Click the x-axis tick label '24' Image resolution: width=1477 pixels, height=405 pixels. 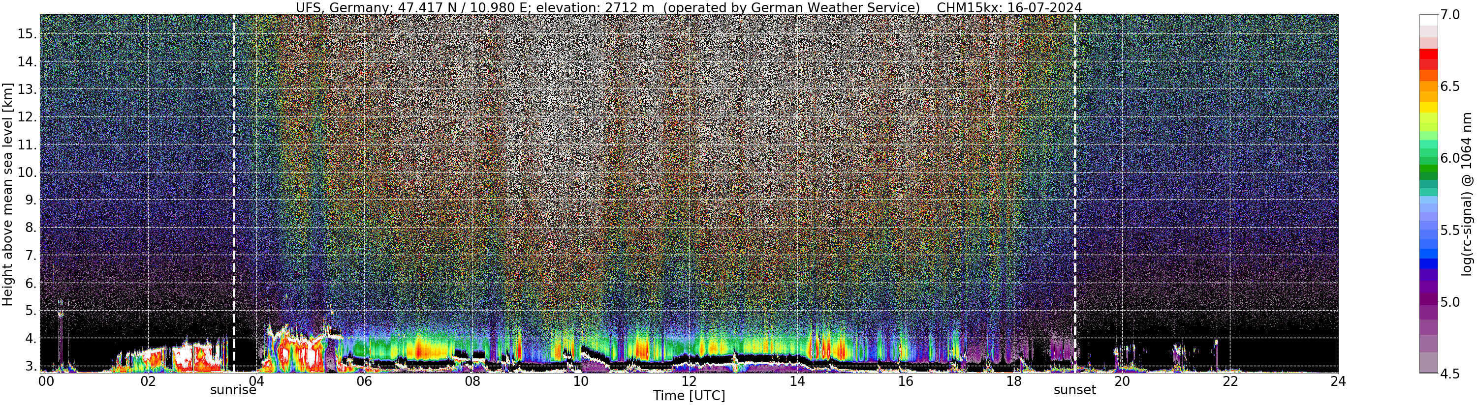[x=1338, y=381]
